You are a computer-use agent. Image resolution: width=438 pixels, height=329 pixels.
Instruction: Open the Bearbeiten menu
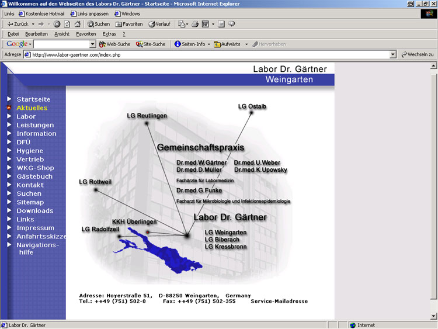36,34
